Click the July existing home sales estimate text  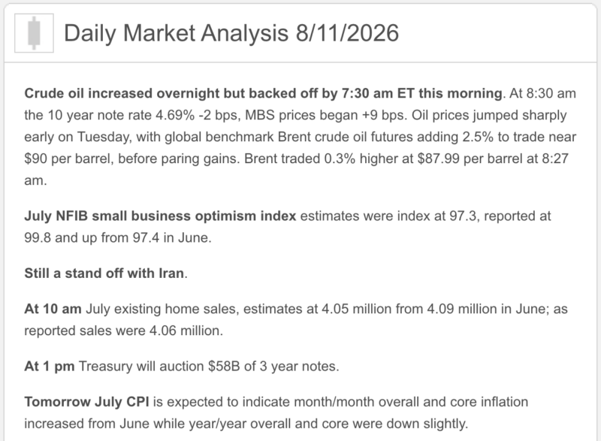pyautogui.click(x=253, y=310)
